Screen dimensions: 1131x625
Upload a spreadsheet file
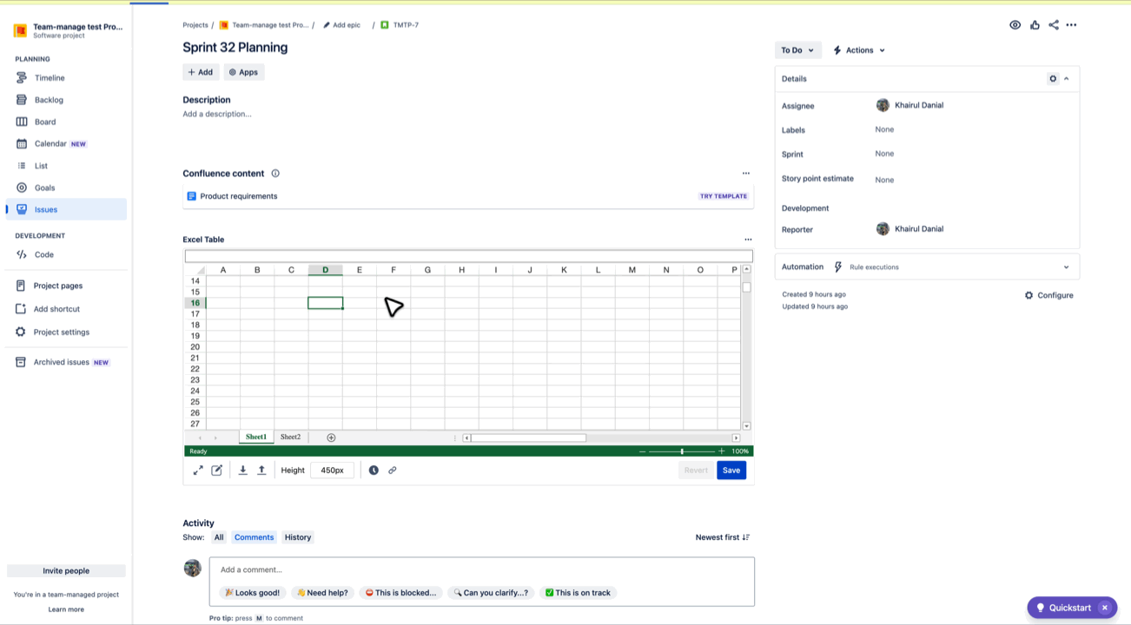click(261, 470)
